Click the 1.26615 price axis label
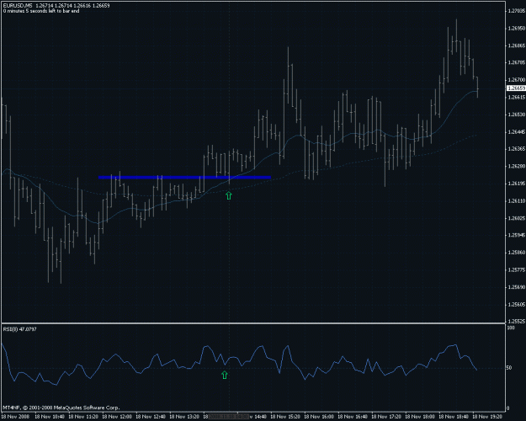 pyautogui.click(x=517, y=98)
